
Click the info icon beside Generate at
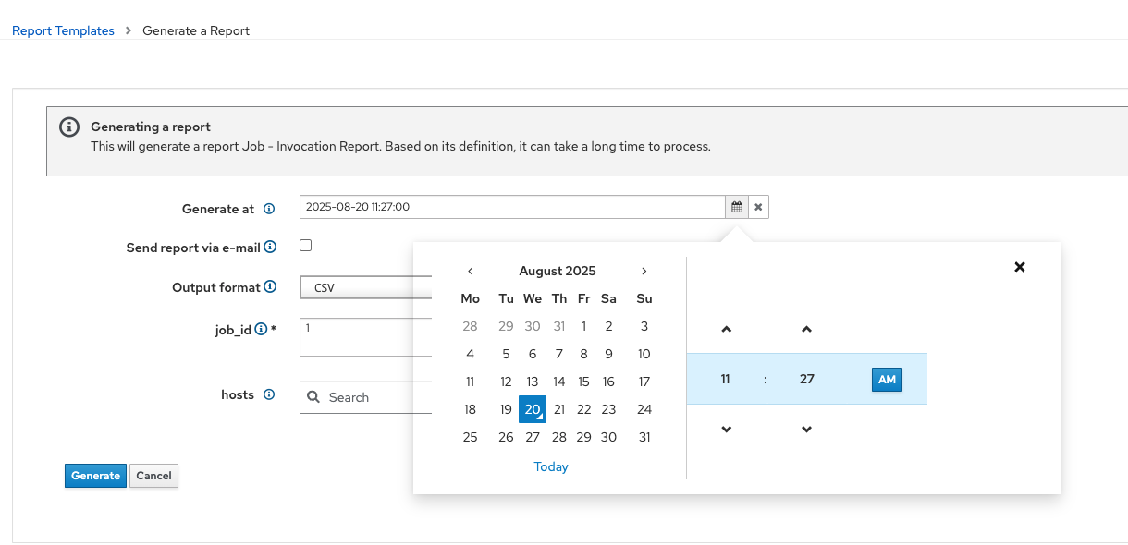pos(269,209)
